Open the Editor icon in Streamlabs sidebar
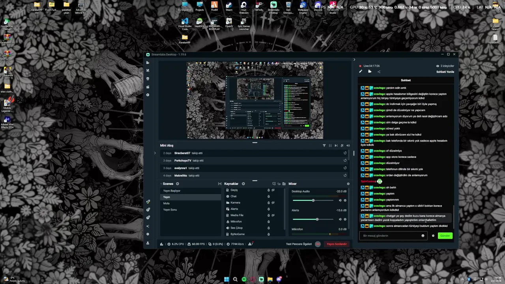 tap(148, 62)
